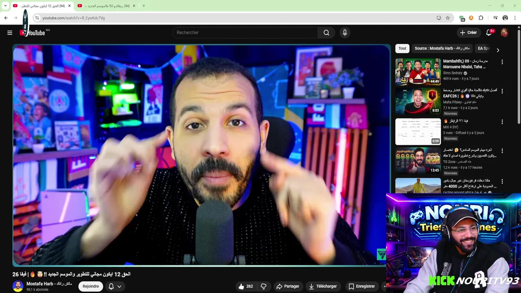Open options for EAFC26 suggested video

click(x=502, y=91)
